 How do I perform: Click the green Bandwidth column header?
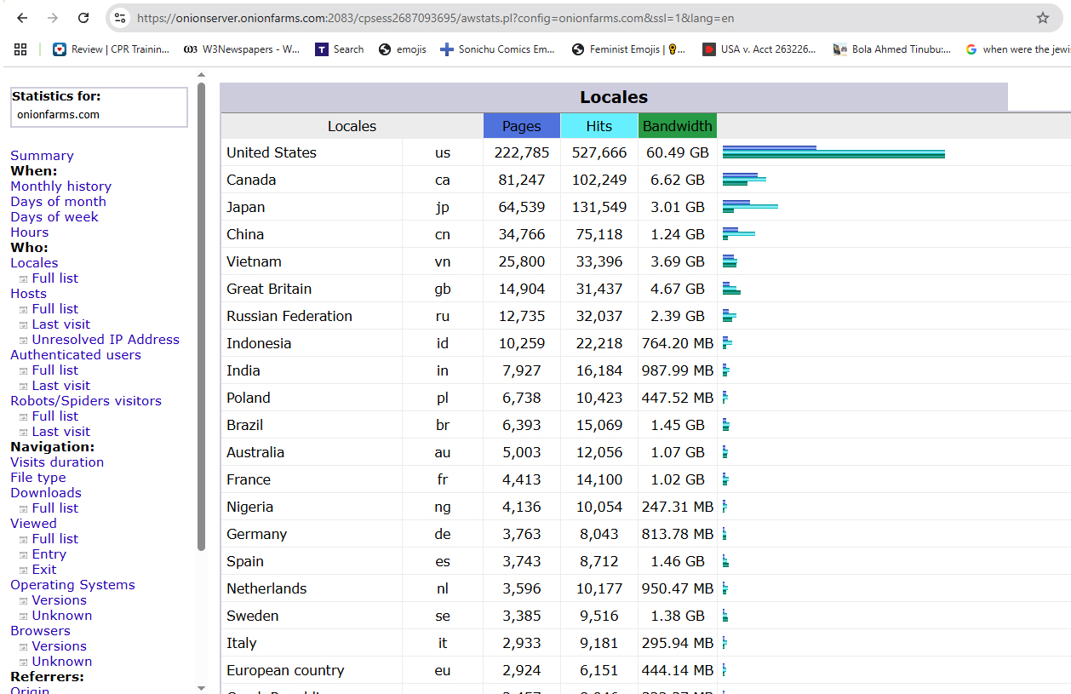point(677,126)
